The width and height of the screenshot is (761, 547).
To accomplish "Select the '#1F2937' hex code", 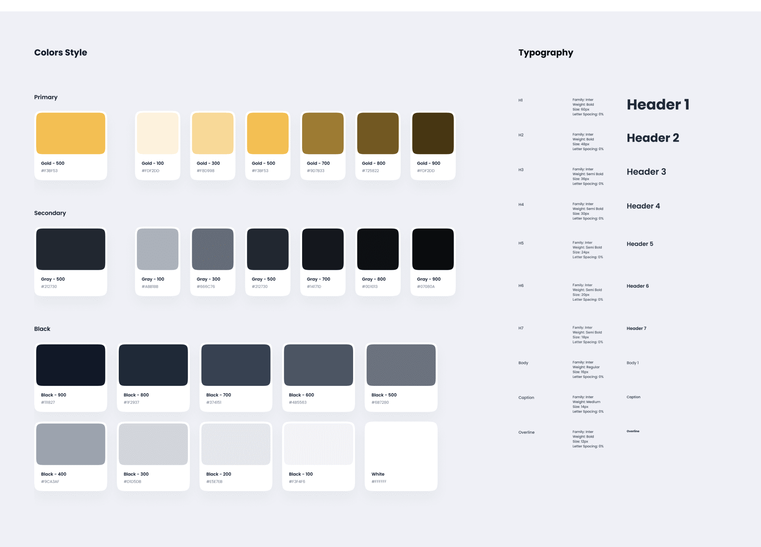I will (131, 402).
